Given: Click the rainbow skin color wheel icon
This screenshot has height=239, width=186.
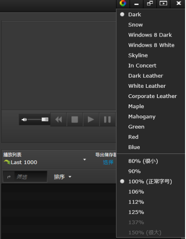Looking at the screenshot, I should (x=123, y=3).
